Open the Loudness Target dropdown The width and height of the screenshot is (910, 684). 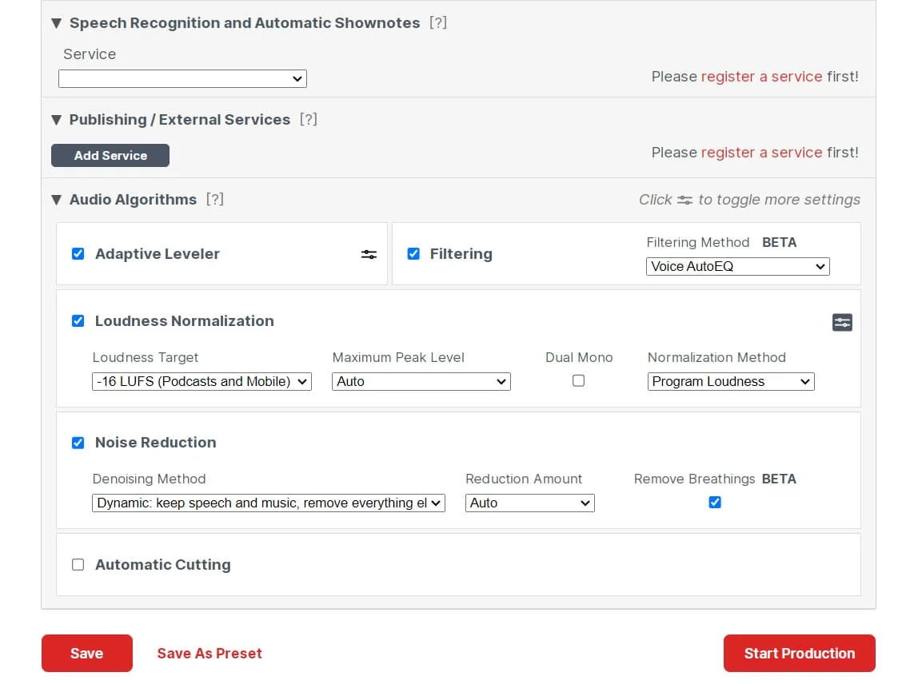tap(202, 382)
